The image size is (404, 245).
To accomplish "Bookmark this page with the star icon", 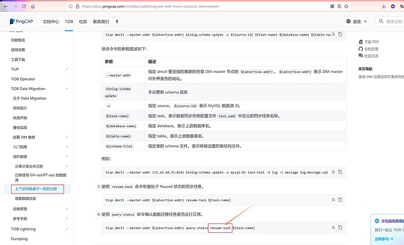I will (x=346, y=6).
